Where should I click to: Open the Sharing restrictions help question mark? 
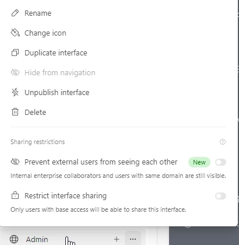223,142
